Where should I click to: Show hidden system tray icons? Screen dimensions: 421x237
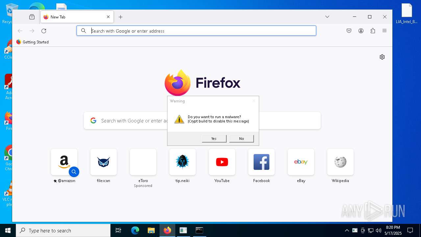(x=347, y=230)
